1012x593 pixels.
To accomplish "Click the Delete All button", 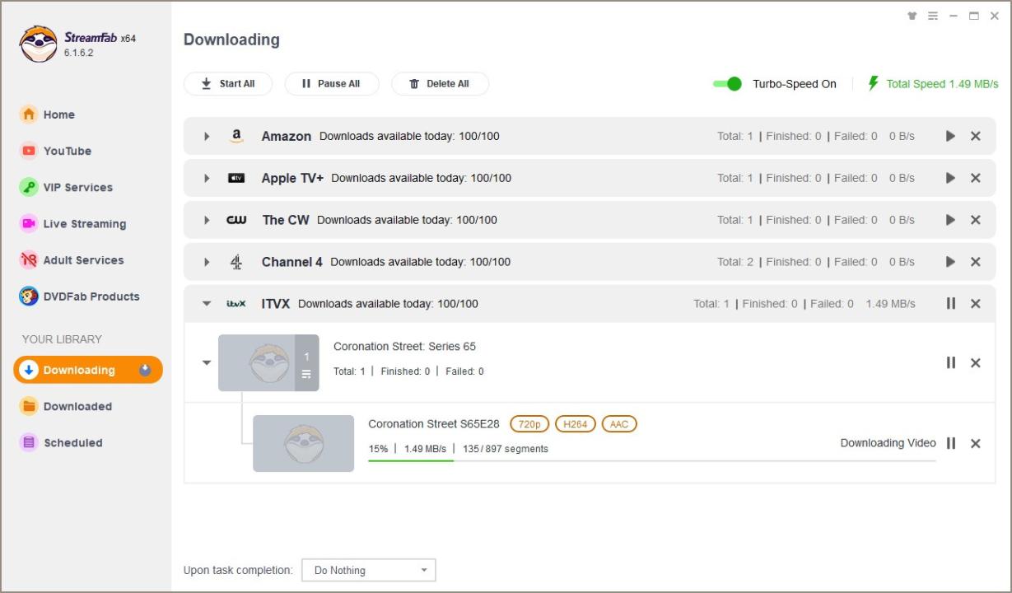I will click(x=440, y=84).
